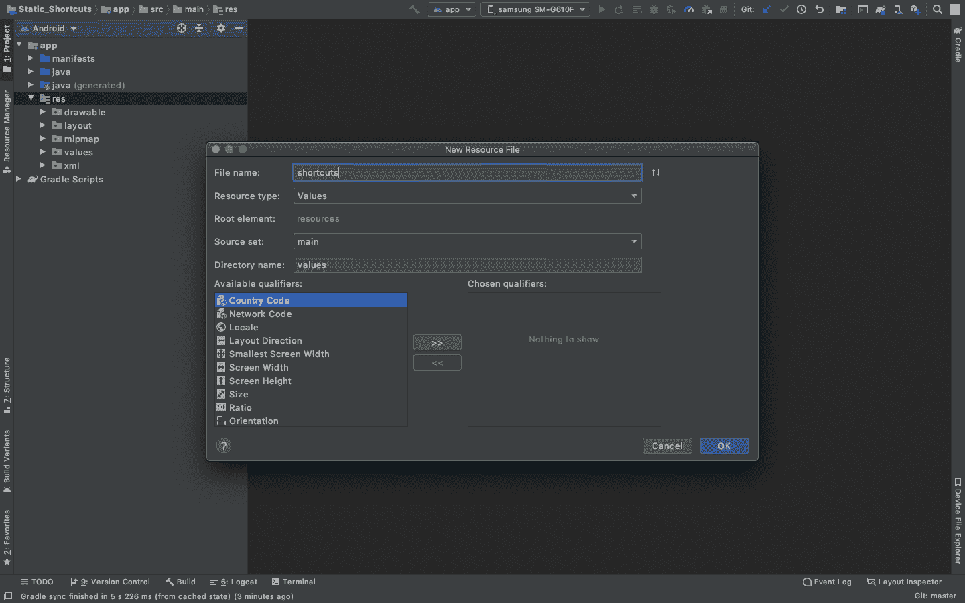
Task: Open the samsung SM-G610F device dropdown
Action: click(535, 9)
